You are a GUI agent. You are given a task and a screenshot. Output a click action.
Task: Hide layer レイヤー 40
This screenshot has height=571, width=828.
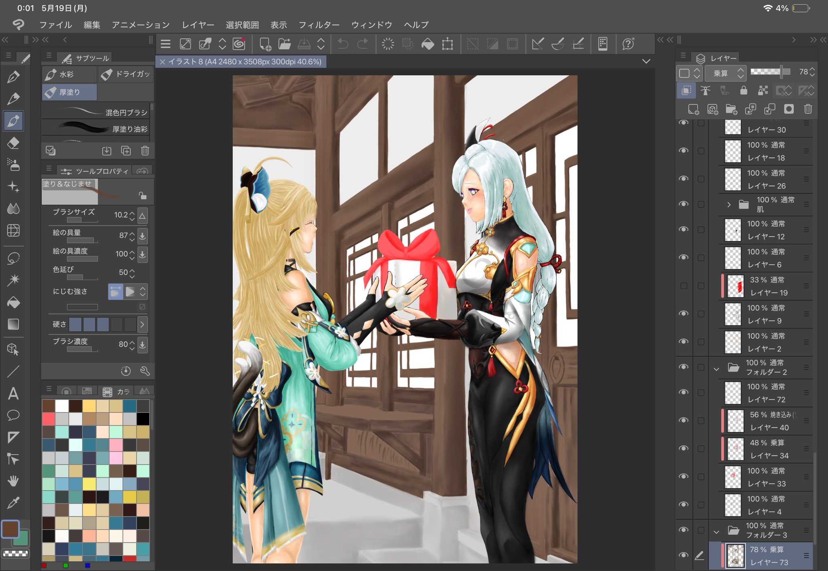pyautogui.click(x=684, y=420)
